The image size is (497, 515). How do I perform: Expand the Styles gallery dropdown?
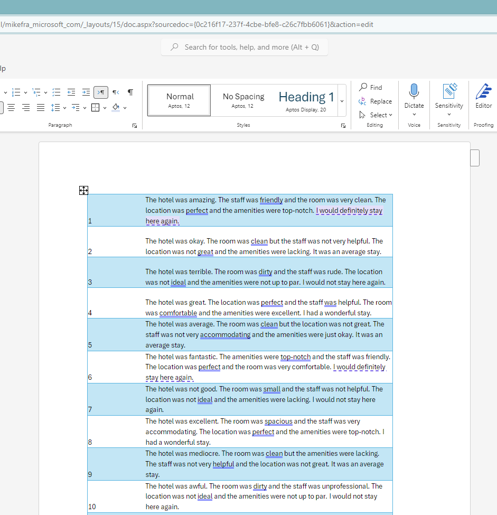[342, 100]
